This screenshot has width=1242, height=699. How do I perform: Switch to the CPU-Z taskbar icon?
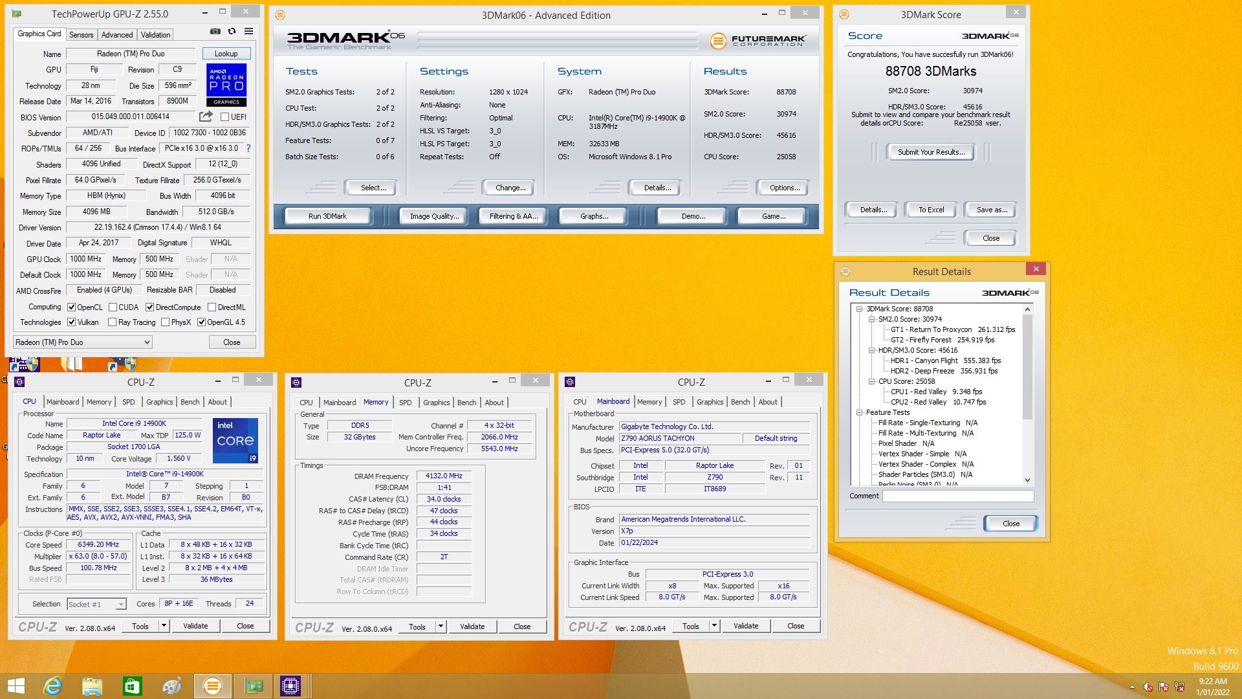pos(290,686)
